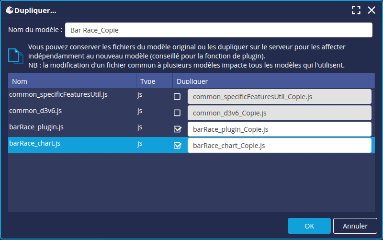Viewport: 383px width, 240px height.
Task: Untick the barRace_chart.js duplicate checkbox
Action: pos(177,146)
